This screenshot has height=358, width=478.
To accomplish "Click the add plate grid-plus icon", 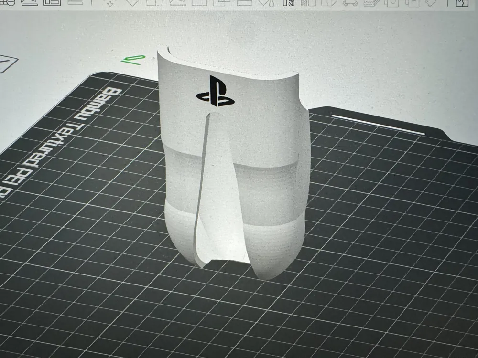I will click(8, 3).
